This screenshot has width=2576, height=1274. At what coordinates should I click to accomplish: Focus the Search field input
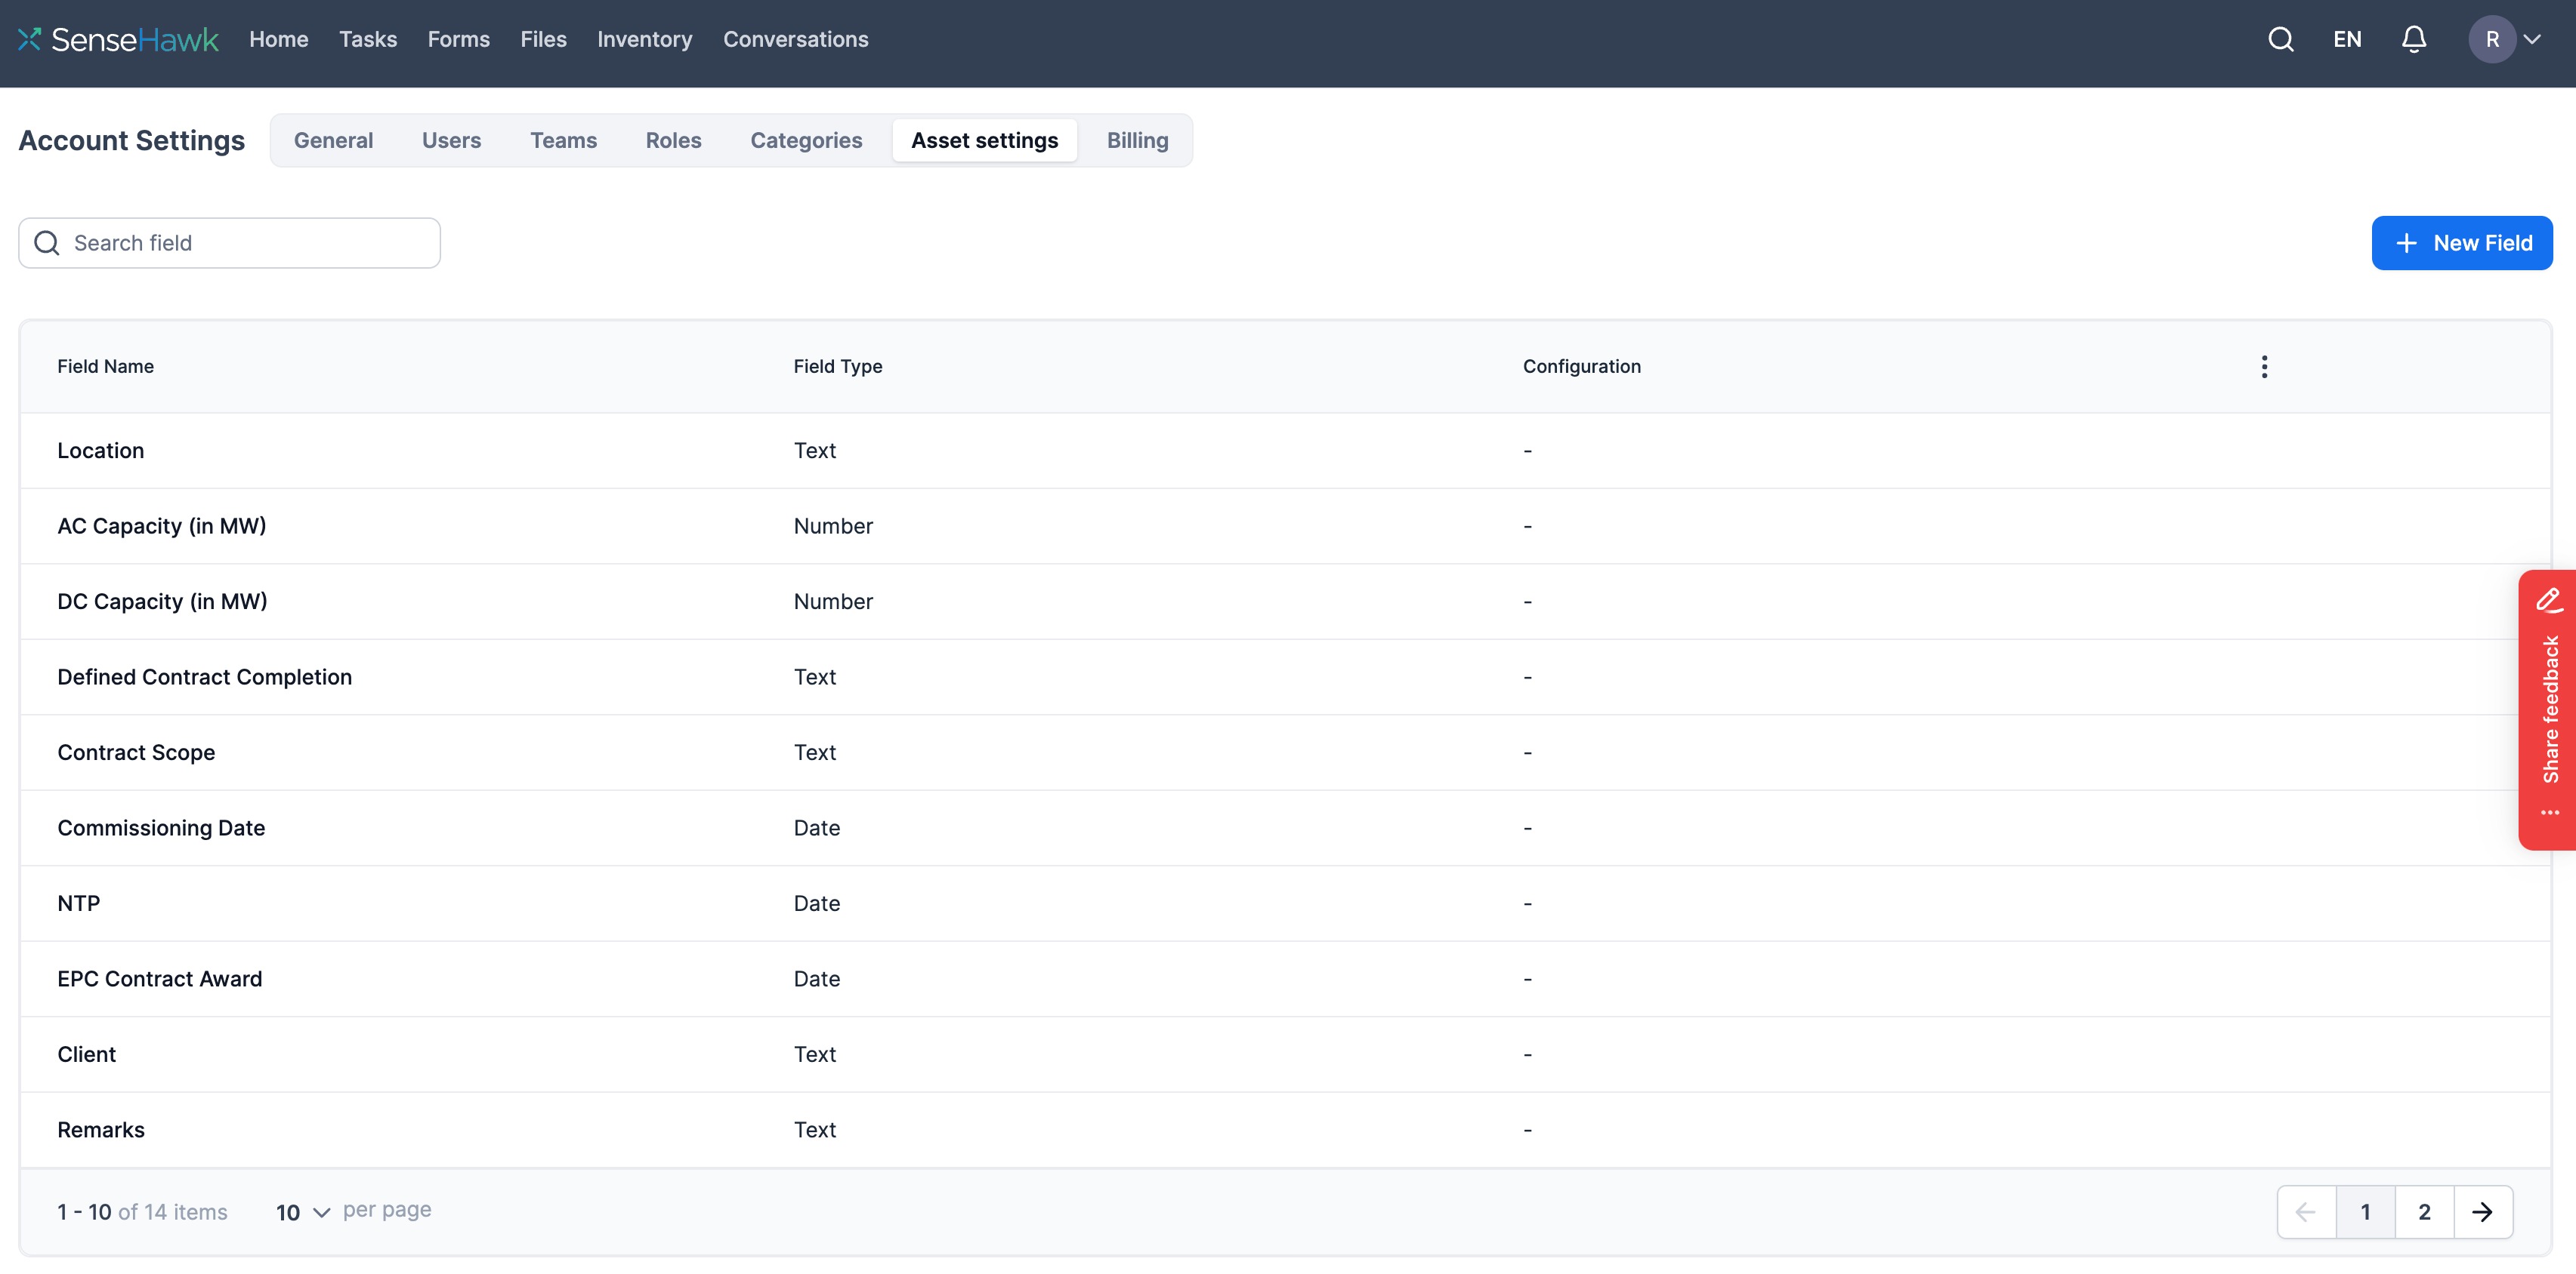point(229,243)
